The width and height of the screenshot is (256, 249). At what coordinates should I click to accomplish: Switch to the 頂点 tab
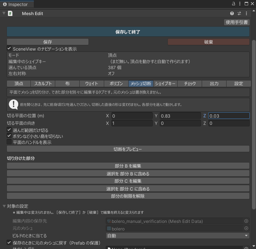[x=19, y=84]
